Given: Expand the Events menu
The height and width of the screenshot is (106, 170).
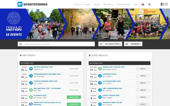Looking at the screenshot, I should pos(78,5).
